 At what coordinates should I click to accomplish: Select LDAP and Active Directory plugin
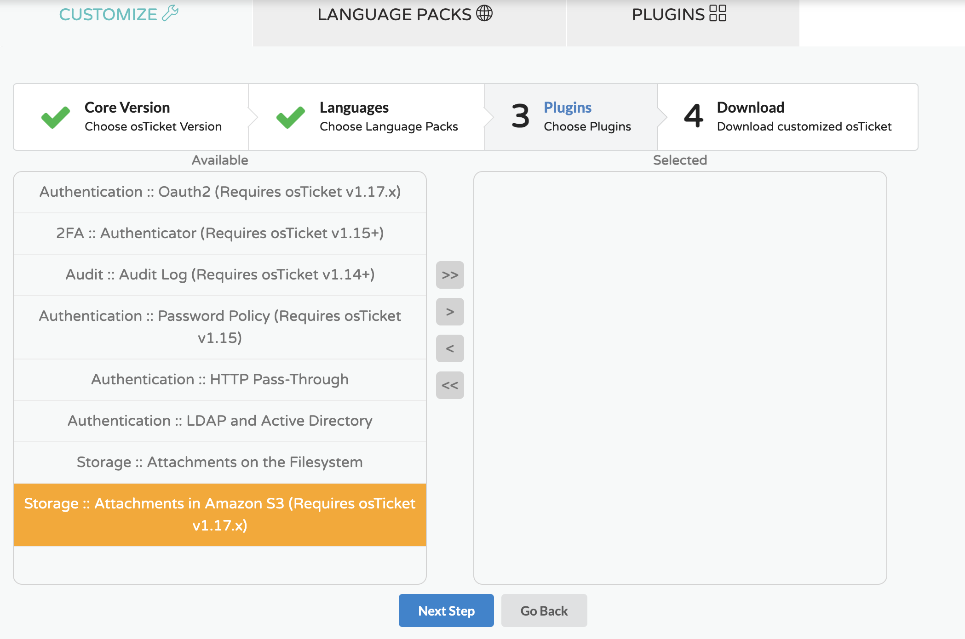click(x=220, y=420)
